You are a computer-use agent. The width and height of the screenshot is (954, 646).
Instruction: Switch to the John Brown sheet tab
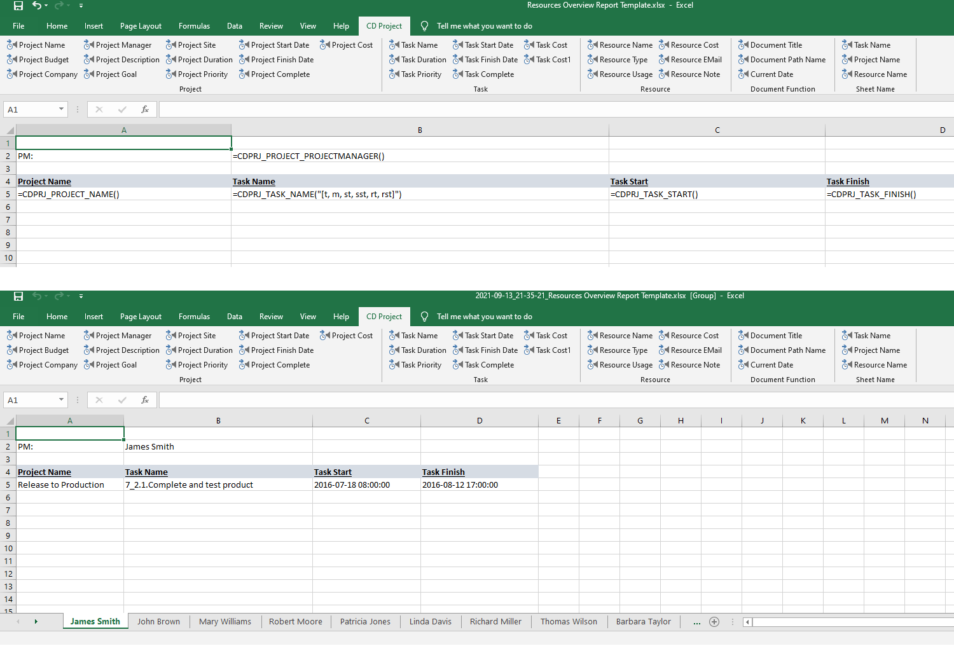click(158, 622)
